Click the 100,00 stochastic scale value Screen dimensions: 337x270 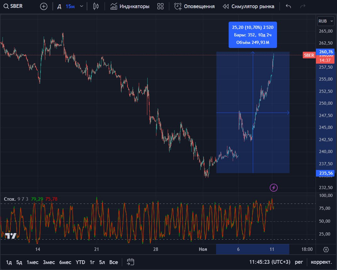(x=326, y=195)
